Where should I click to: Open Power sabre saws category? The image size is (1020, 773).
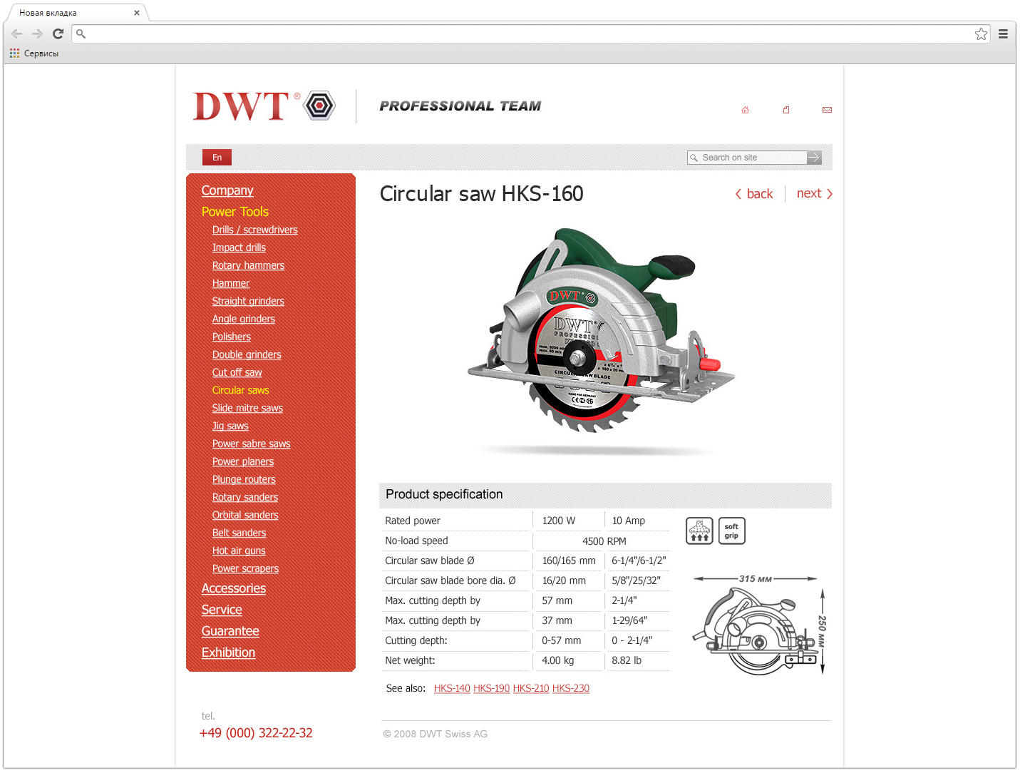[252, 444]
